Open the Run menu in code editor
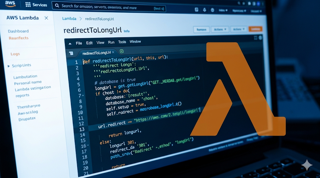The height and width of the screenshot is (178, 320). (111, 42)
